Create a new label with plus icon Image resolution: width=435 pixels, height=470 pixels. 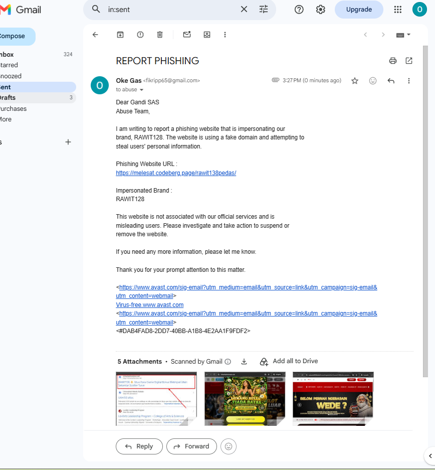[68, 142]
